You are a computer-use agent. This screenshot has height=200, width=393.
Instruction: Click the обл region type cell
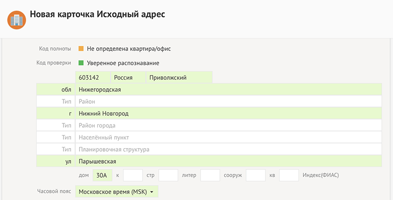click(55, 90)
